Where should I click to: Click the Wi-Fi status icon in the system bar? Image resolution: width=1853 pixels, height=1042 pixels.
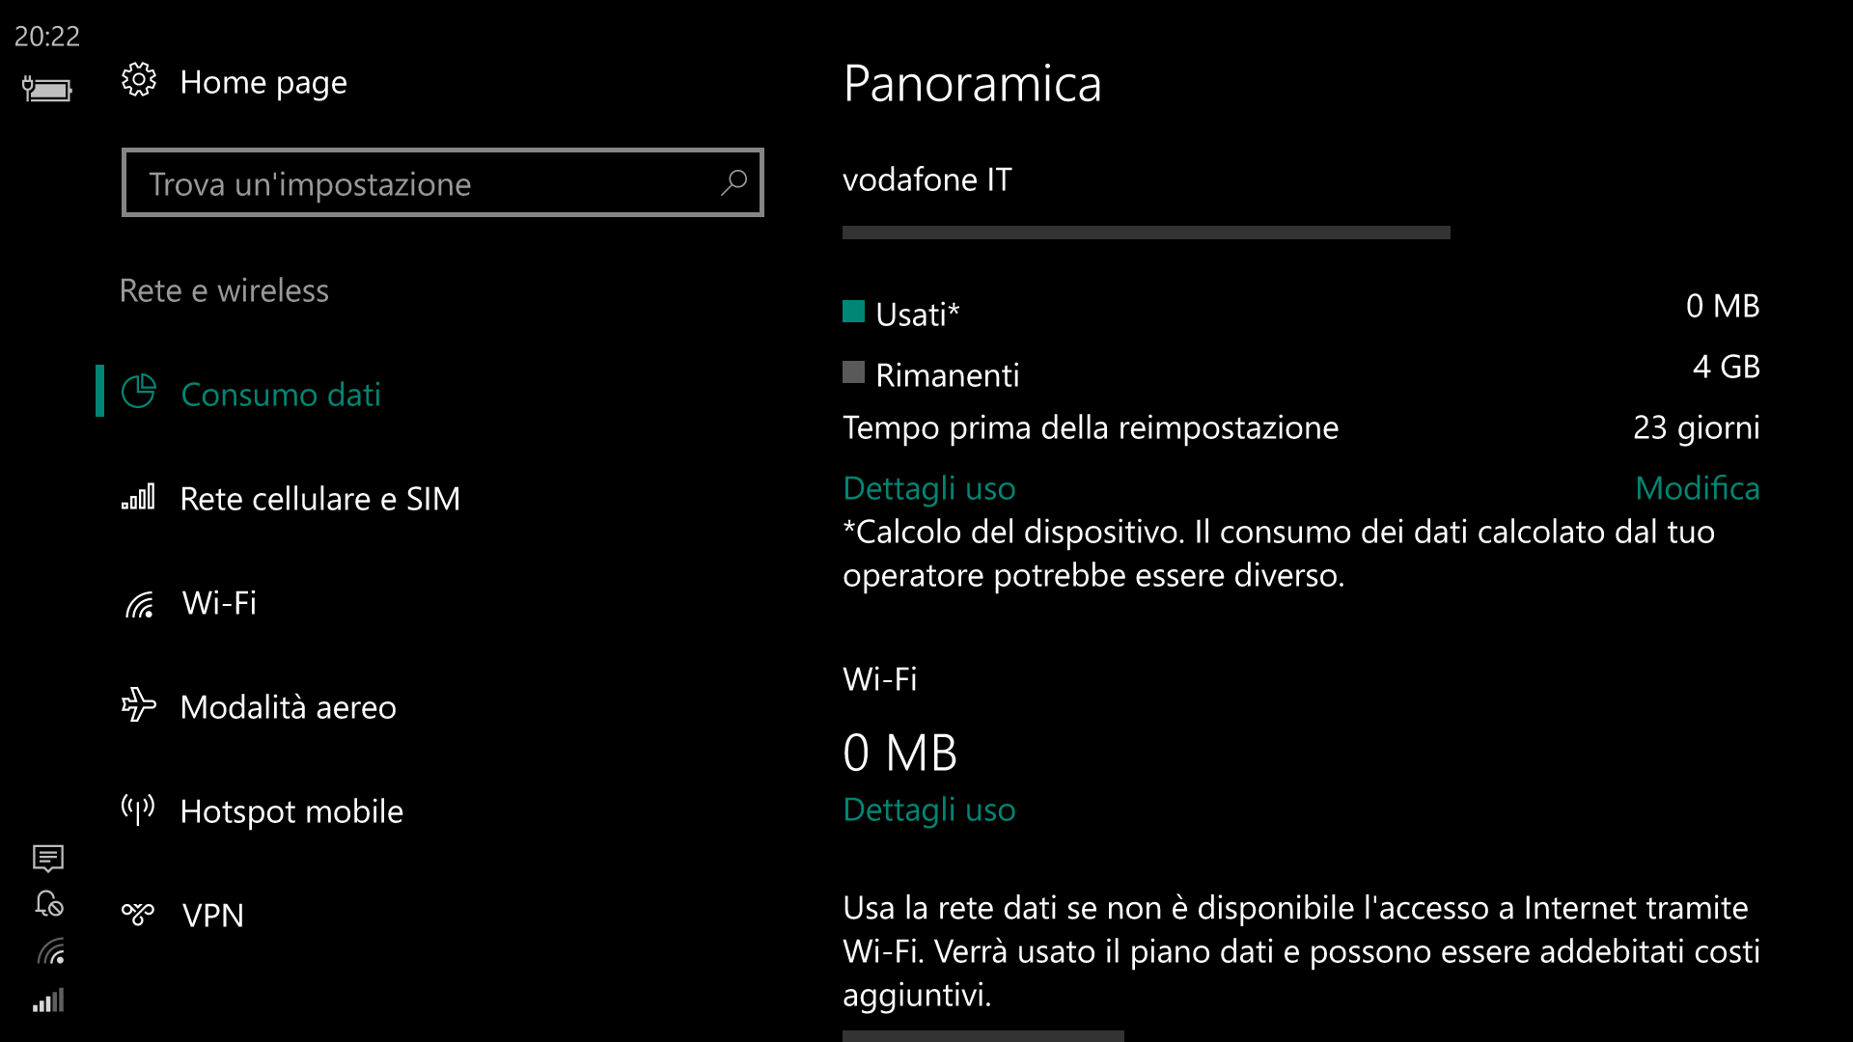coord(50,951)
